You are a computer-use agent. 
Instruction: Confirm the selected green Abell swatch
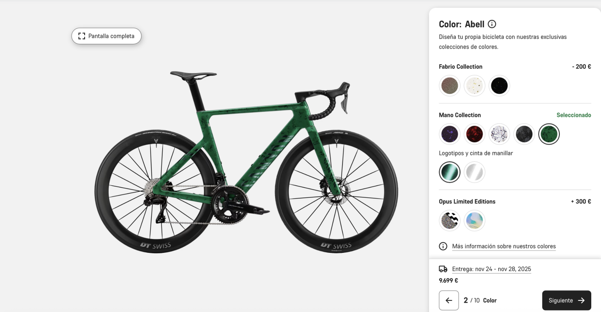(549, 134)
